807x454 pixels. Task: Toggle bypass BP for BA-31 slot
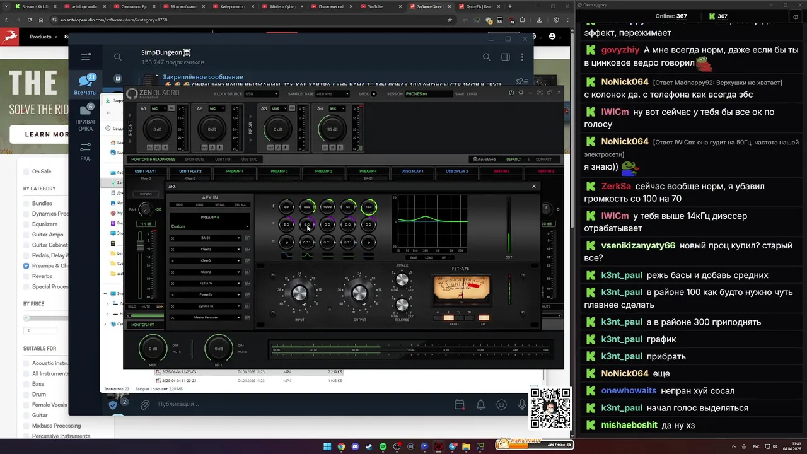(247, 238)
